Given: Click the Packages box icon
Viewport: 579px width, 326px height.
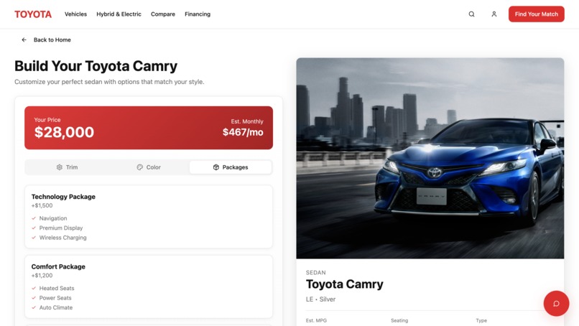Looking at the screenshot, I should (x=216, y=167).
